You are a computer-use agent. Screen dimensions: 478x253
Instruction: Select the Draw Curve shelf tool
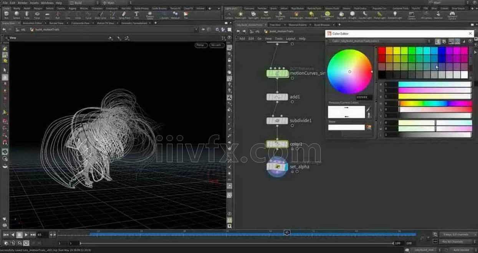coord(101,15)
